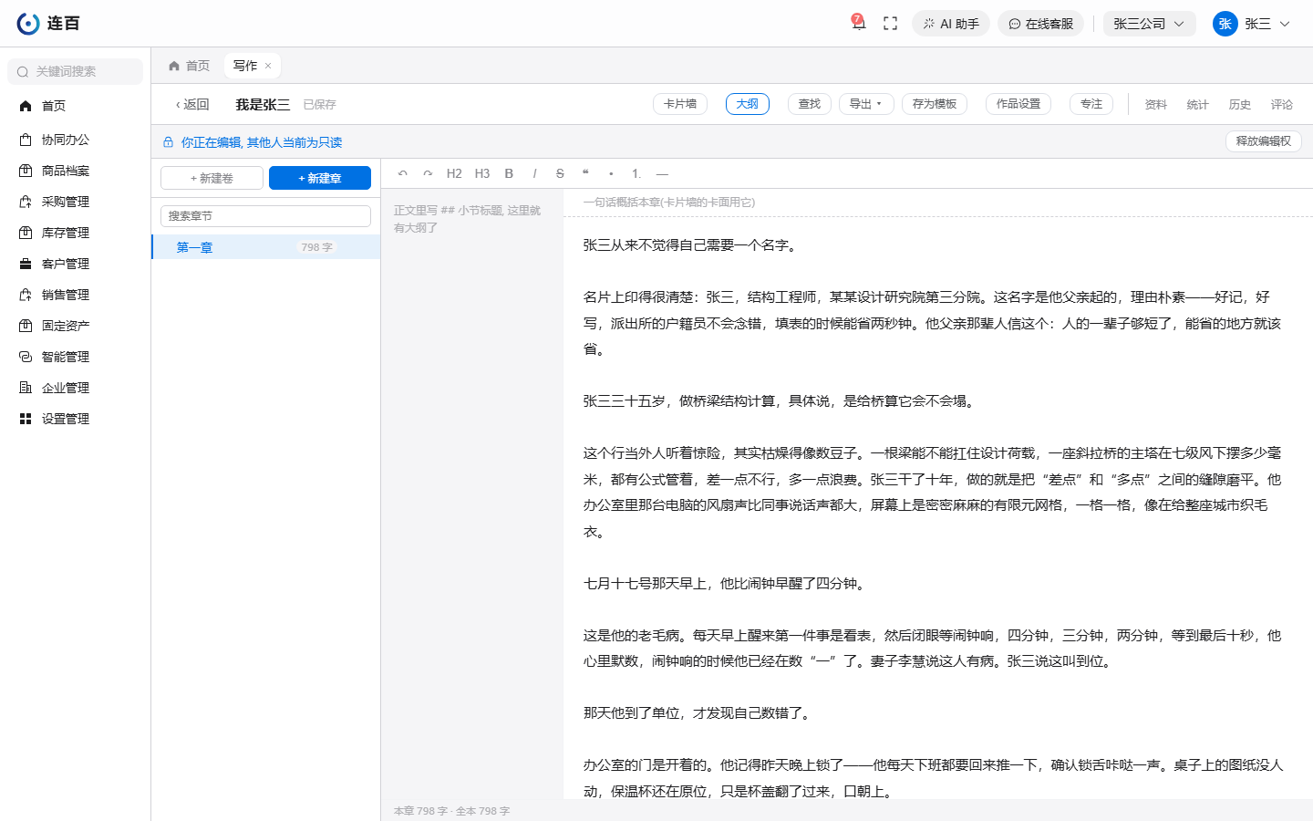The image size is (1313, 821).
Task: Insert a block quote
Action: tap(585, 173)
